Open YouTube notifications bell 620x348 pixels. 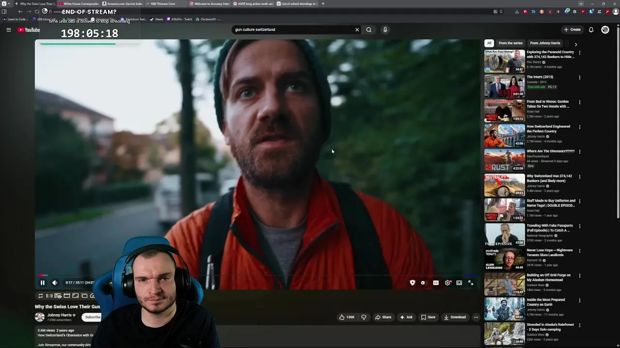tap(591, 29)
